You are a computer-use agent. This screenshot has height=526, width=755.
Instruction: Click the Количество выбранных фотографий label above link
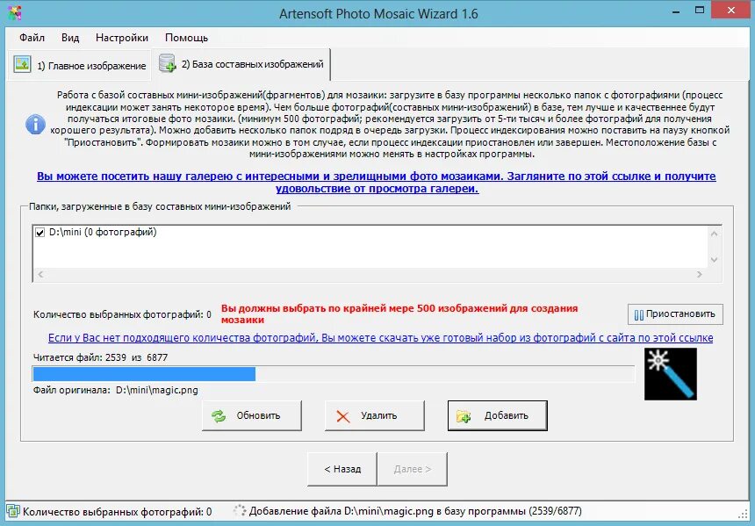pyautogui.click(x=122, y=314)
